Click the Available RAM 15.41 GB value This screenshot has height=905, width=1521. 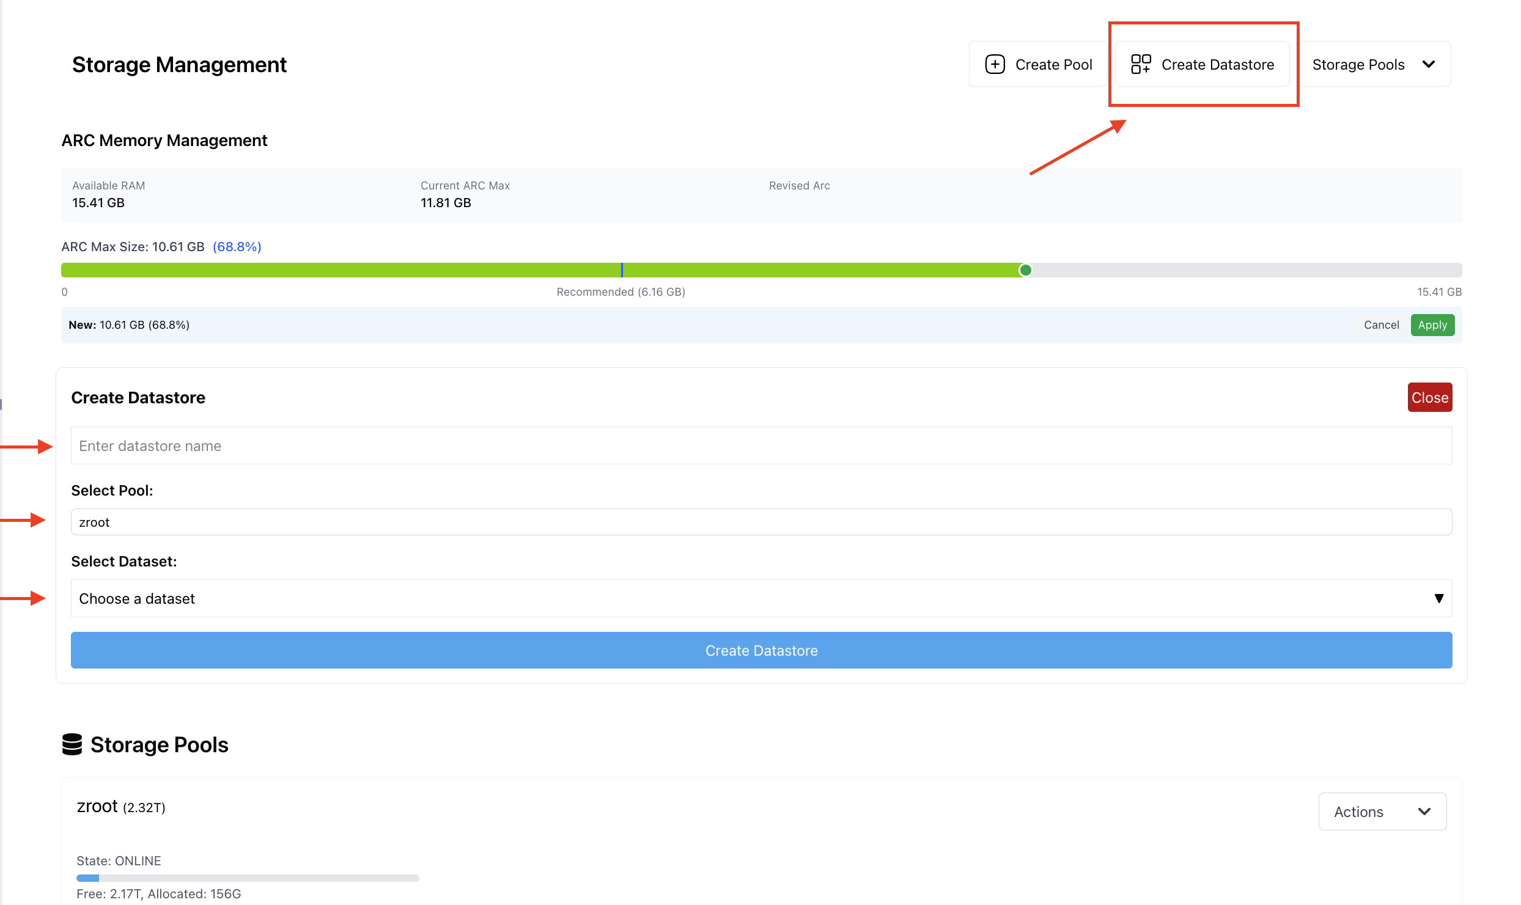coord(98,203)
